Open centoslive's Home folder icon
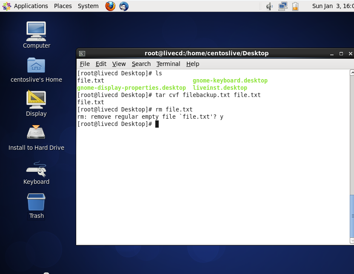The width and height of the screenshot is (354, 274). pyautogui.click(x=36, y=70)
